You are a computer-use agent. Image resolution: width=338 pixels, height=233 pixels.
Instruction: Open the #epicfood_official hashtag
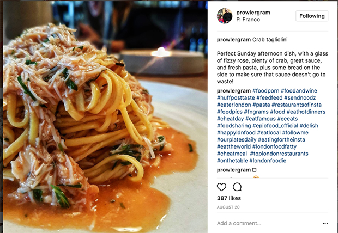click(x=275, y=126)
